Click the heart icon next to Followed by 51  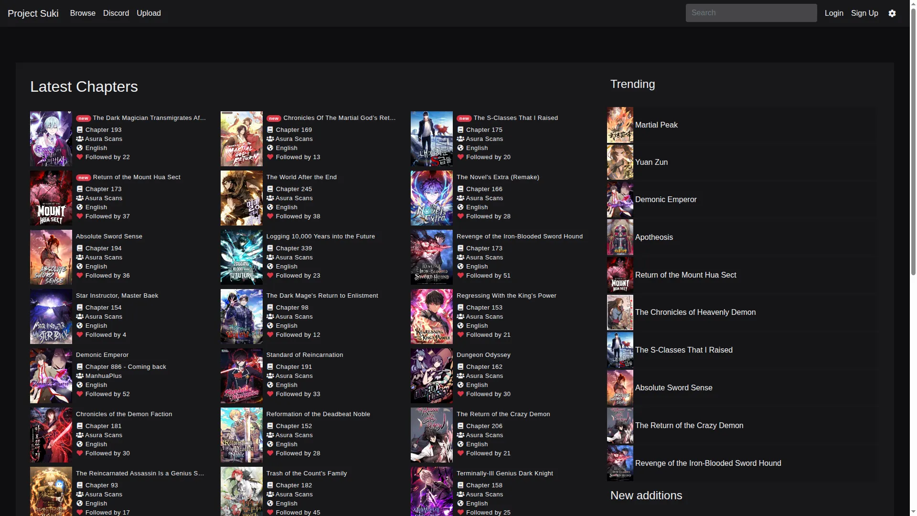click(460, 276)
